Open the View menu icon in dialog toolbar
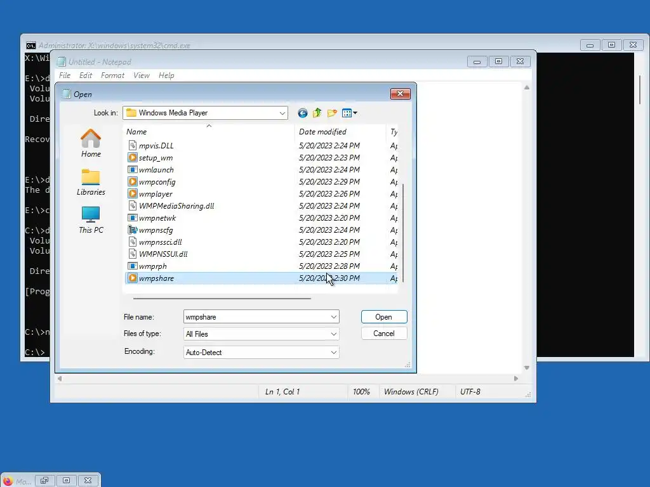This screenshot has height=487, width=650. pyautogui.click(x=350, y=113)
